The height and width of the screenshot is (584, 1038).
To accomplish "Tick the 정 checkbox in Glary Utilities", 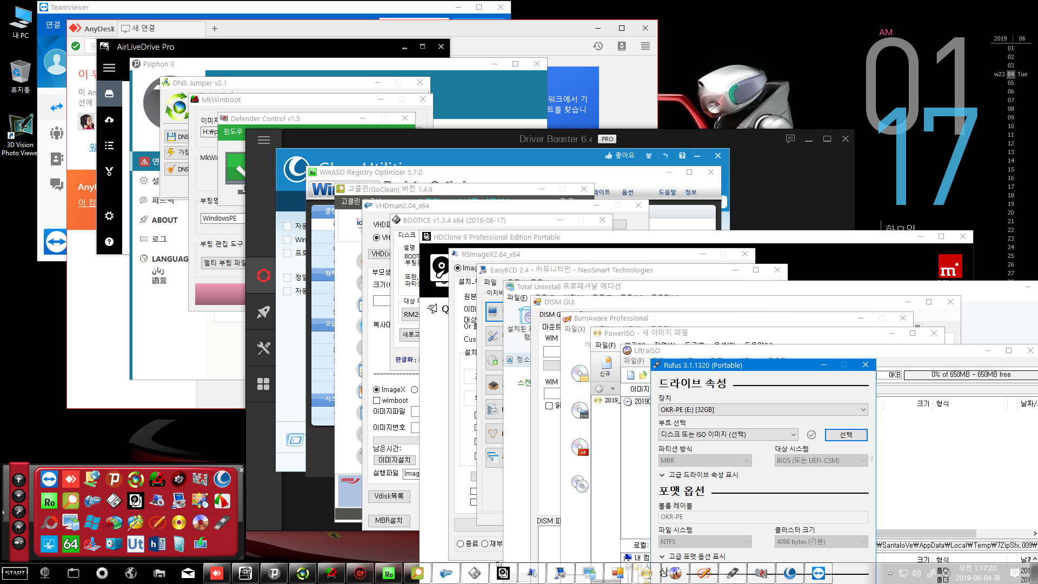I will pos(287,277).
